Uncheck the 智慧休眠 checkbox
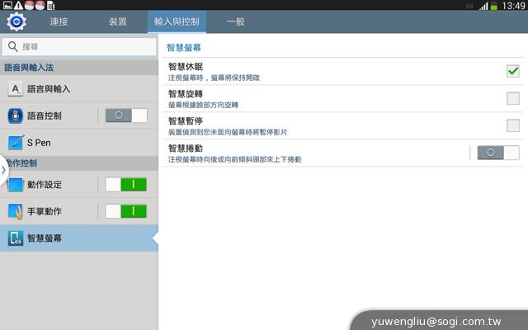This screenshot has height=330, width=528. click(512, 71)
